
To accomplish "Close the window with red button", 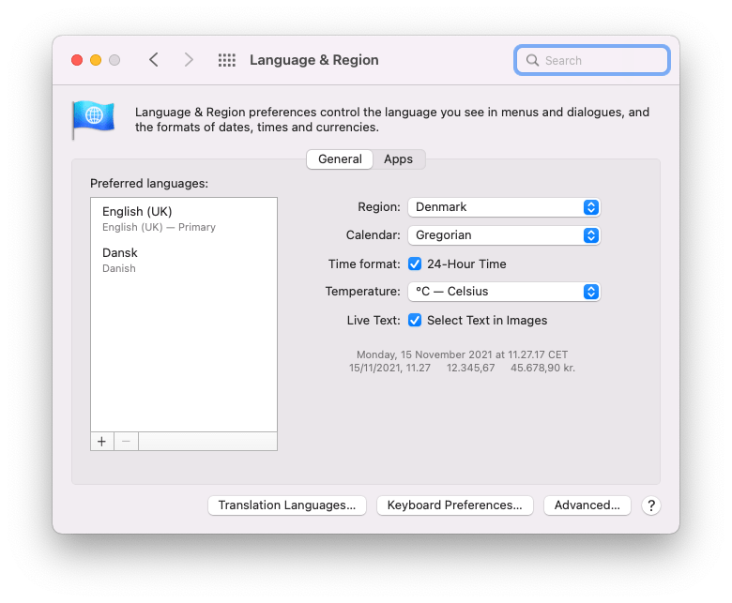I will coord(77,60).
